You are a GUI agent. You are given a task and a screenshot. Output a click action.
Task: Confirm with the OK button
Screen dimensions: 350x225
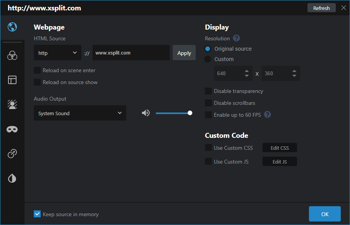[x=325, y=214]
